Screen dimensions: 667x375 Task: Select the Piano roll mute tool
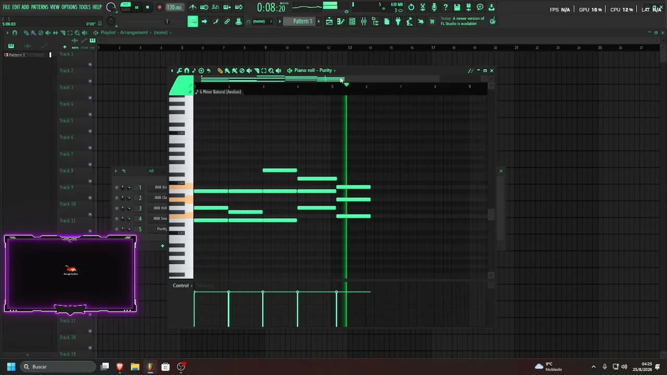249,70
